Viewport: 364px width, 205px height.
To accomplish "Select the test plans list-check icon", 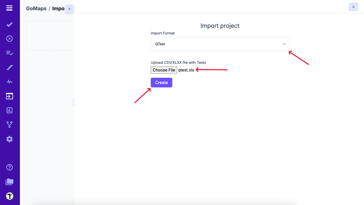I will click(9, 53).
